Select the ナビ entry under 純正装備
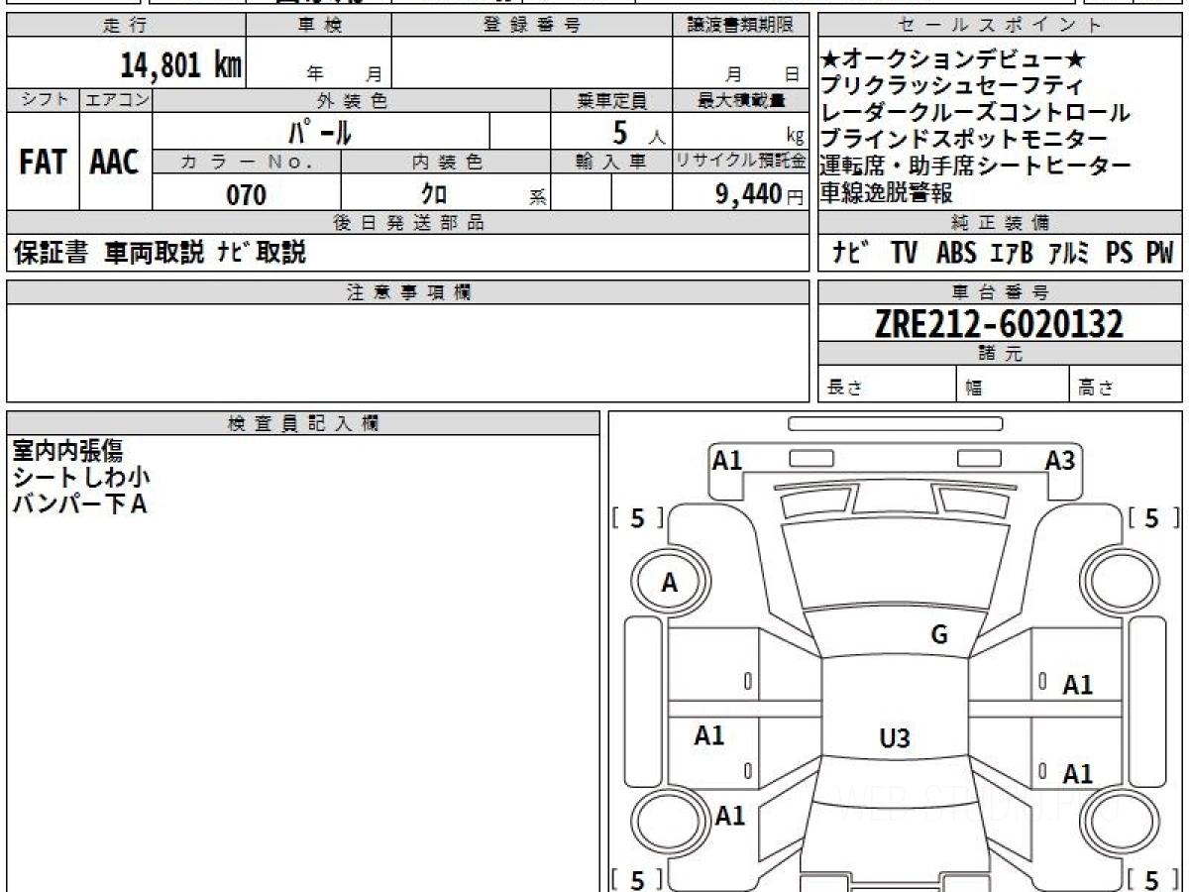 [851, 254]
